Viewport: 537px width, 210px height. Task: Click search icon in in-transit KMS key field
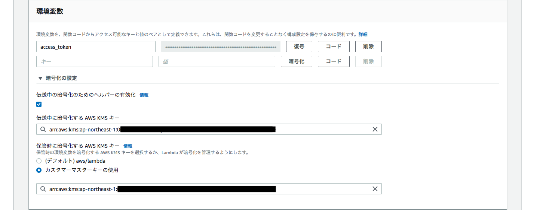[x=43, y=129]
